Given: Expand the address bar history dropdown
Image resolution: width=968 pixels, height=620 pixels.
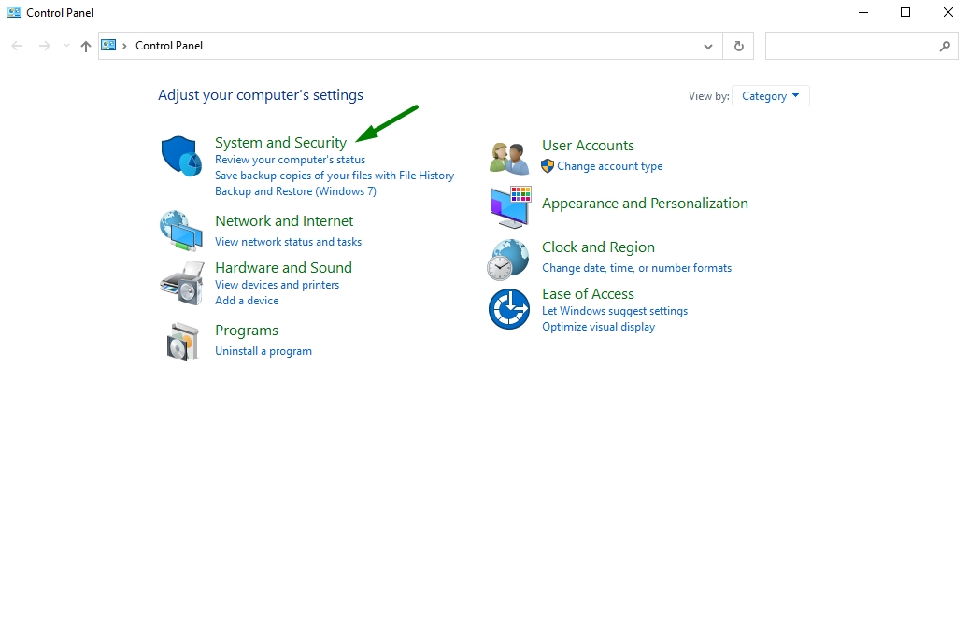Looking at the screenshot, I should click(x=708, y=47).
